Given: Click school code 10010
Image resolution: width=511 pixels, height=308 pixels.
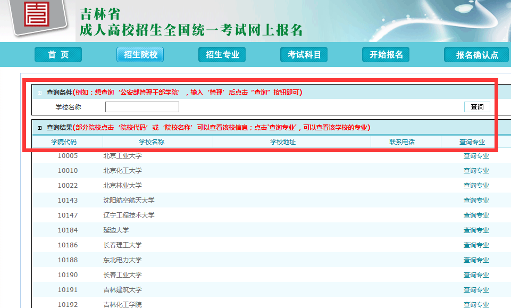Looking at the screenshot, I should [x=68, y=170].
